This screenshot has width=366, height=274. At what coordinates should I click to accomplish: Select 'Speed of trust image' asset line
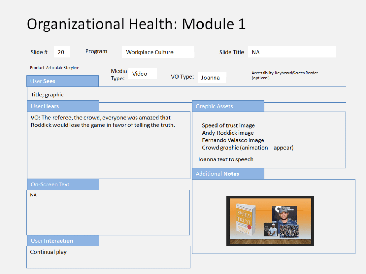pos(228,125)
